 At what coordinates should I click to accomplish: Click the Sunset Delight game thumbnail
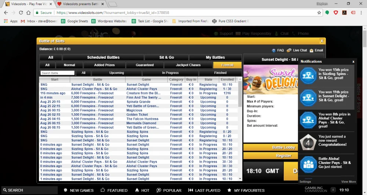pyautogui.click(x=271, y=80)
